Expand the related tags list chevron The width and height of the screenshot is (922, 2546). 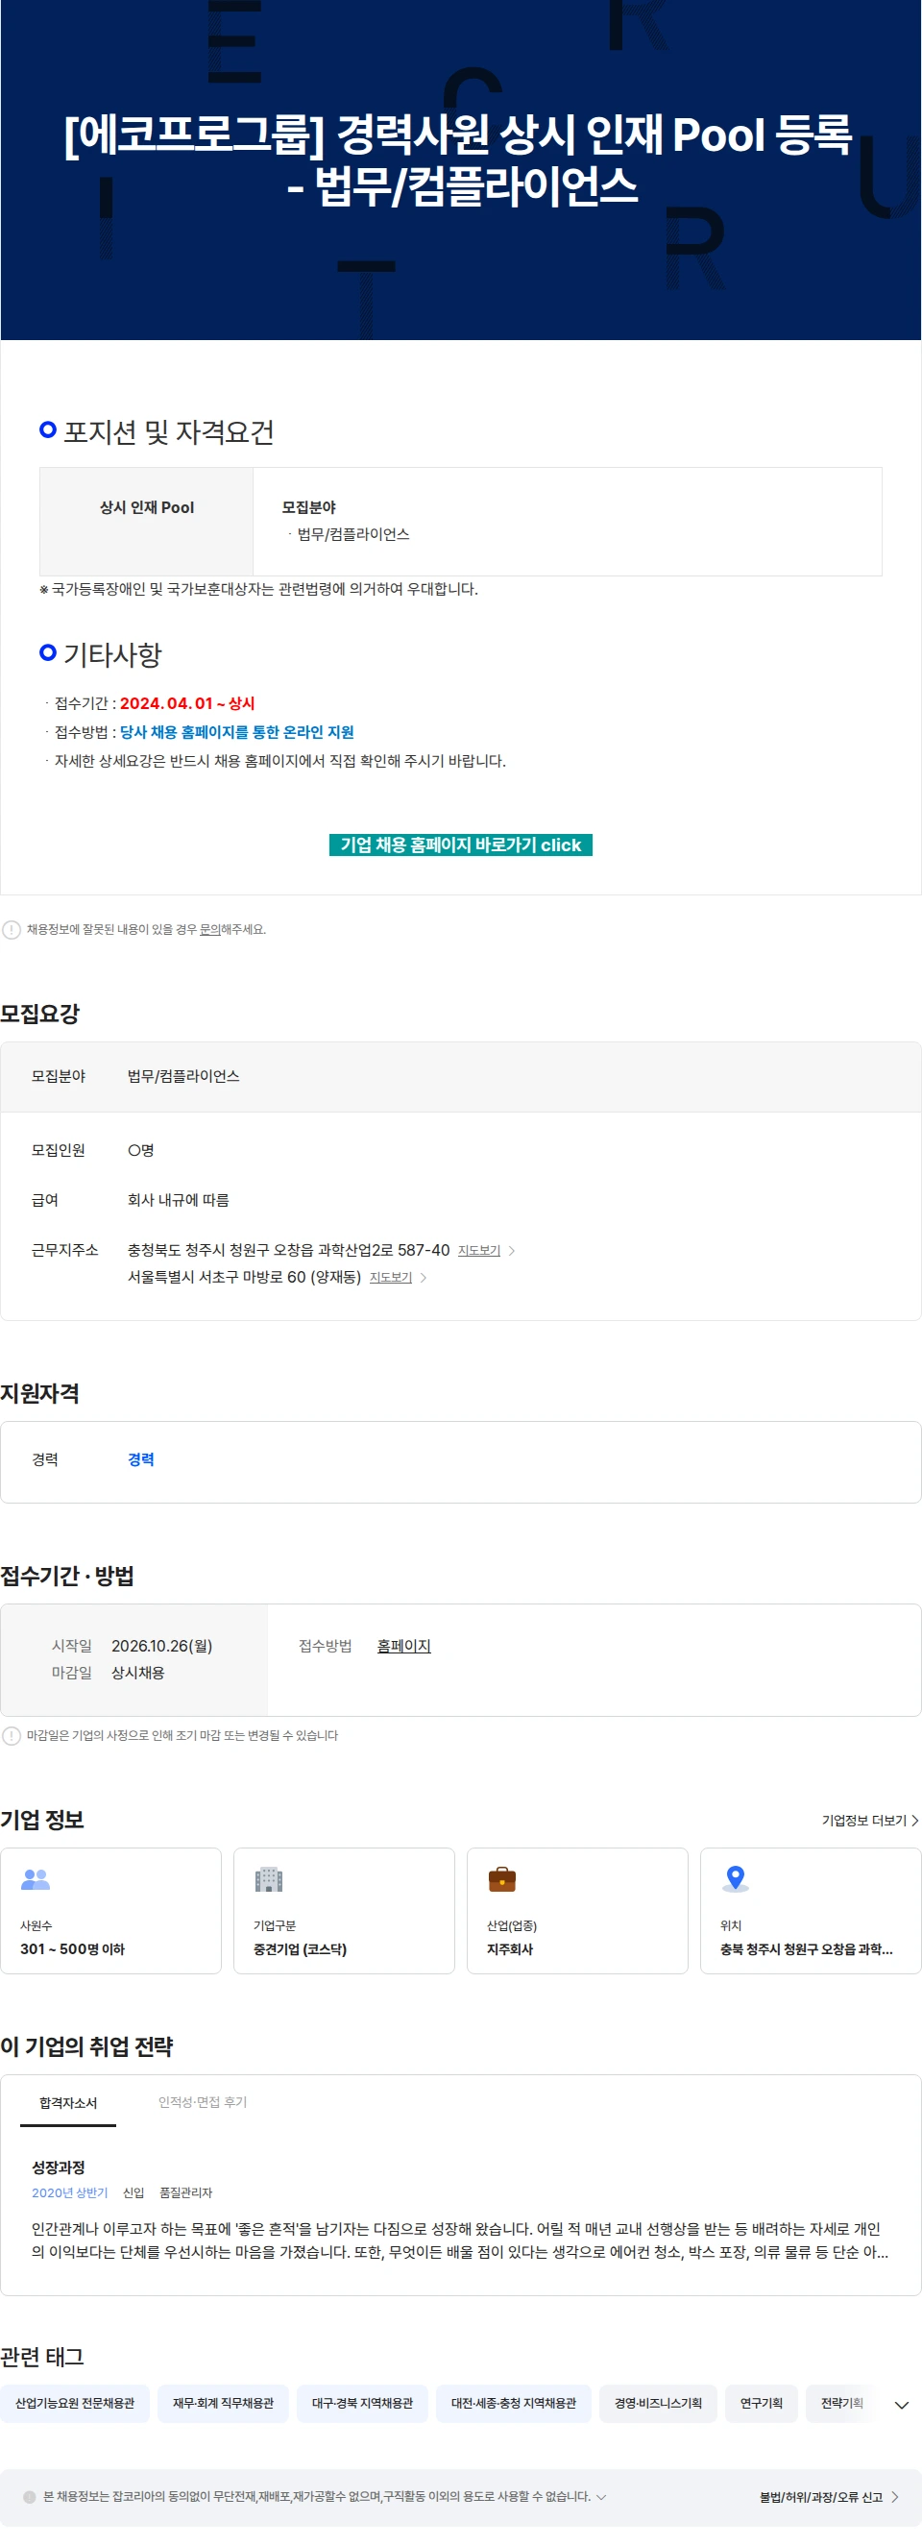(901, 2405)
